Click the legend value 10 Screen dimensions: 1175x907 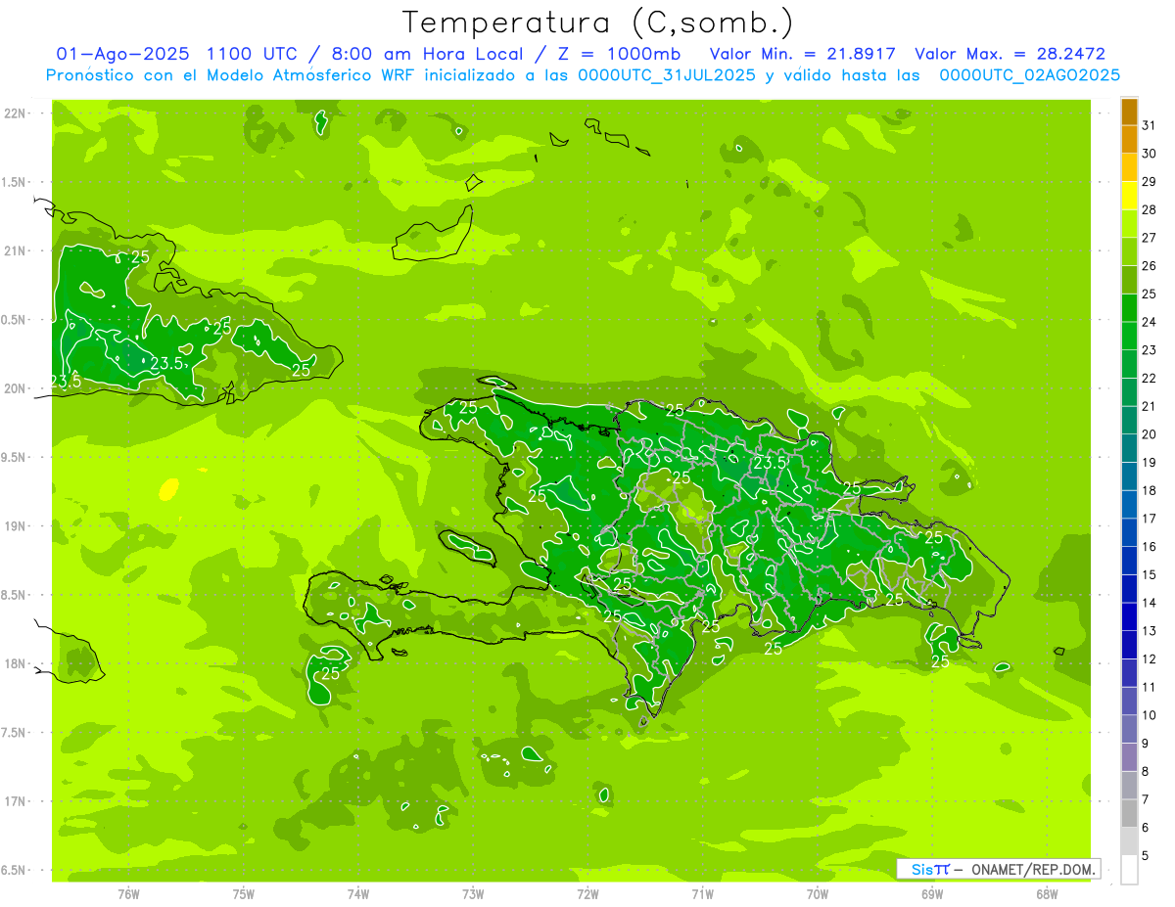point(1150,715)
